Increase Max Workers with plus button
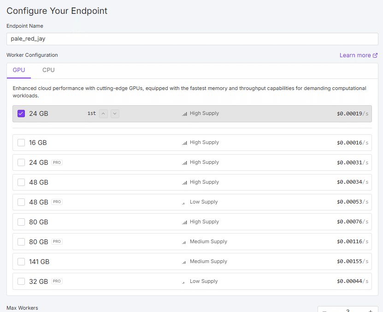The height and width of the screenshot is (312, 383). 371,311
